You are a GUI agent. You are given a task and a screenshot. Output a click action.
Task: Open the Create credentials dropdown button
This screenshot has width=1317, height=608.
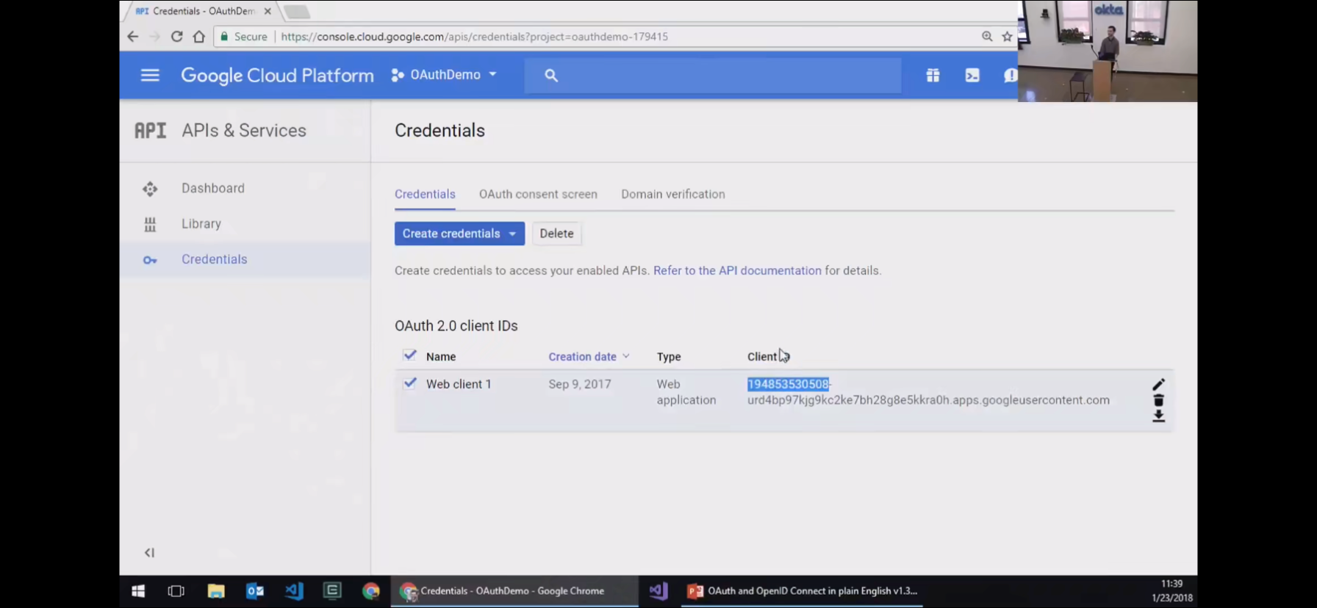coord(459,234)
